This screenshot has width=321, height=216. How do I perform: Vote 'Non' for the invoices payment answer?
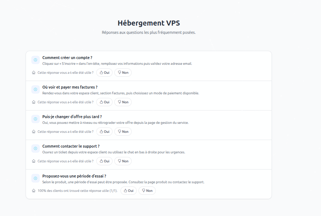pyautogui.click(x=123, y=102)
